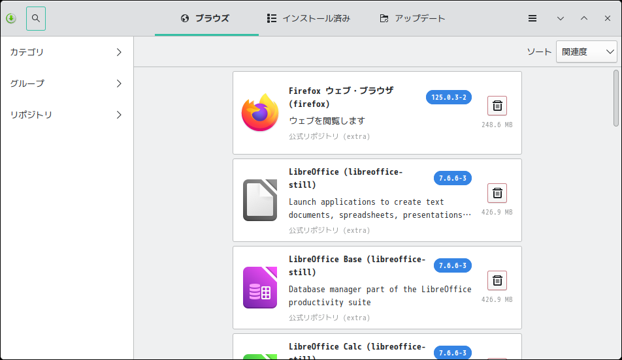Click the list icon in インストール済み tab
622x360 pixels.
(x=272, y=18)
